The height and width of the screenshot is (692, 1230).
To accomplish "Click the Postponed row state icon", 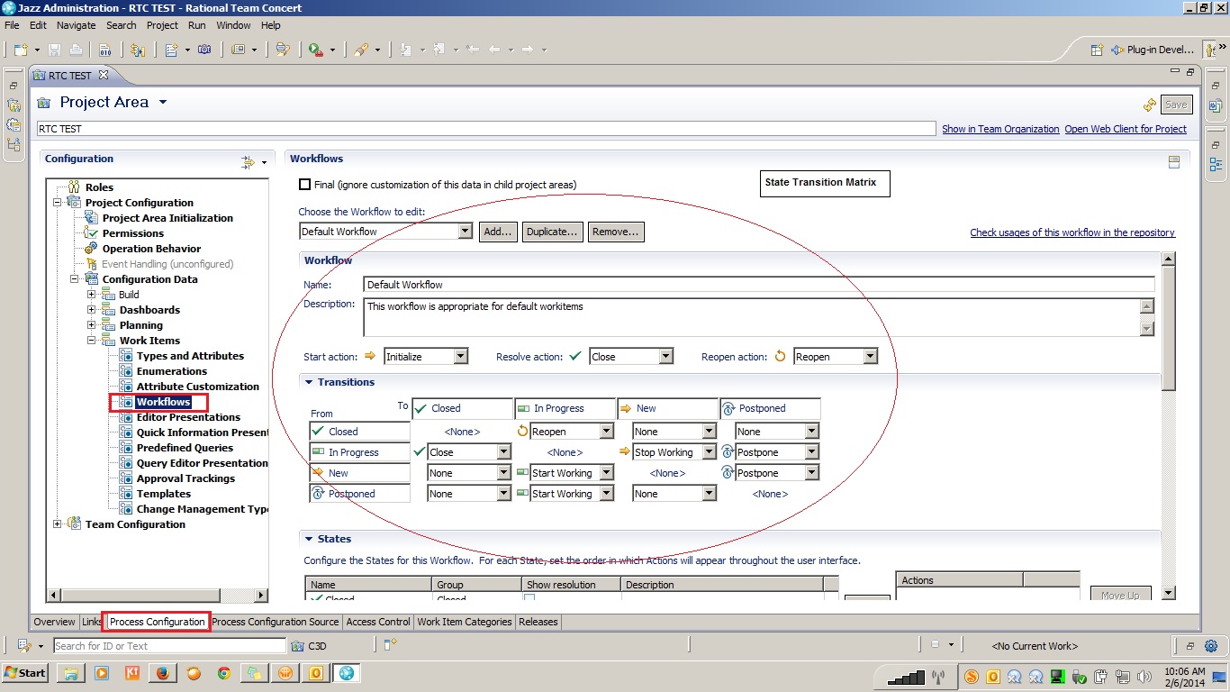I will (318, 494).
